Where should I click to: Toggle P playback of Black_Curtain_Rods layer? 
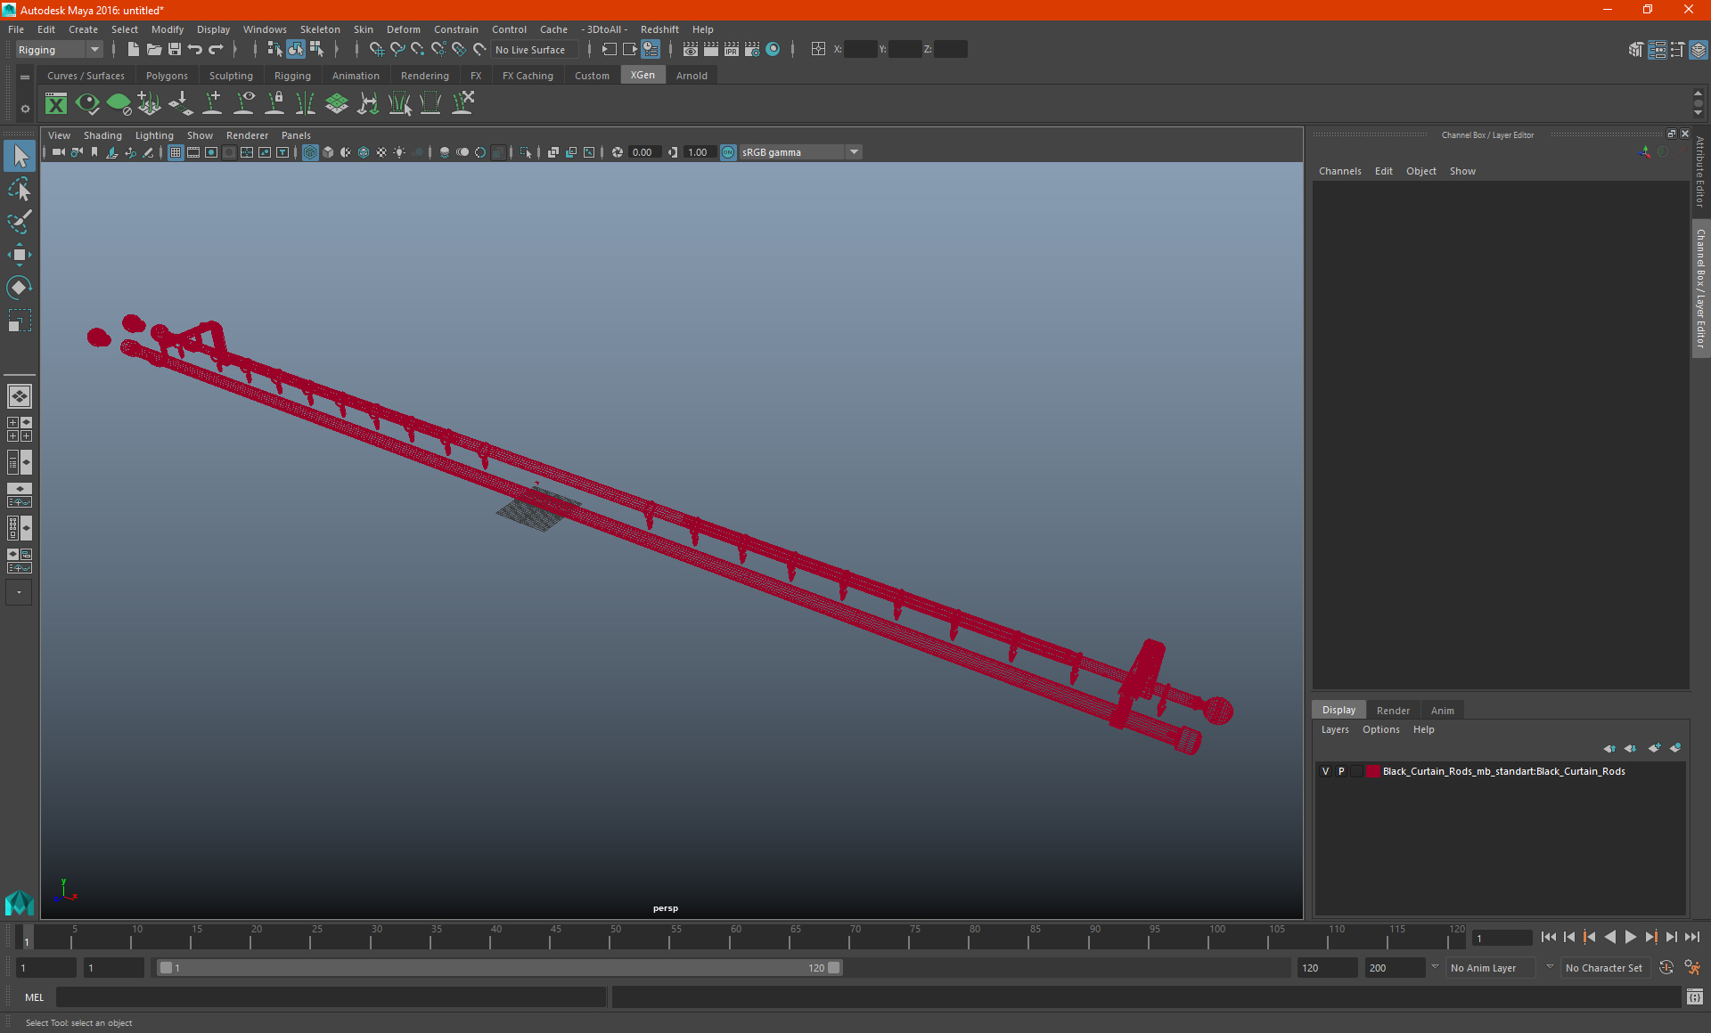click(1339, 770)
